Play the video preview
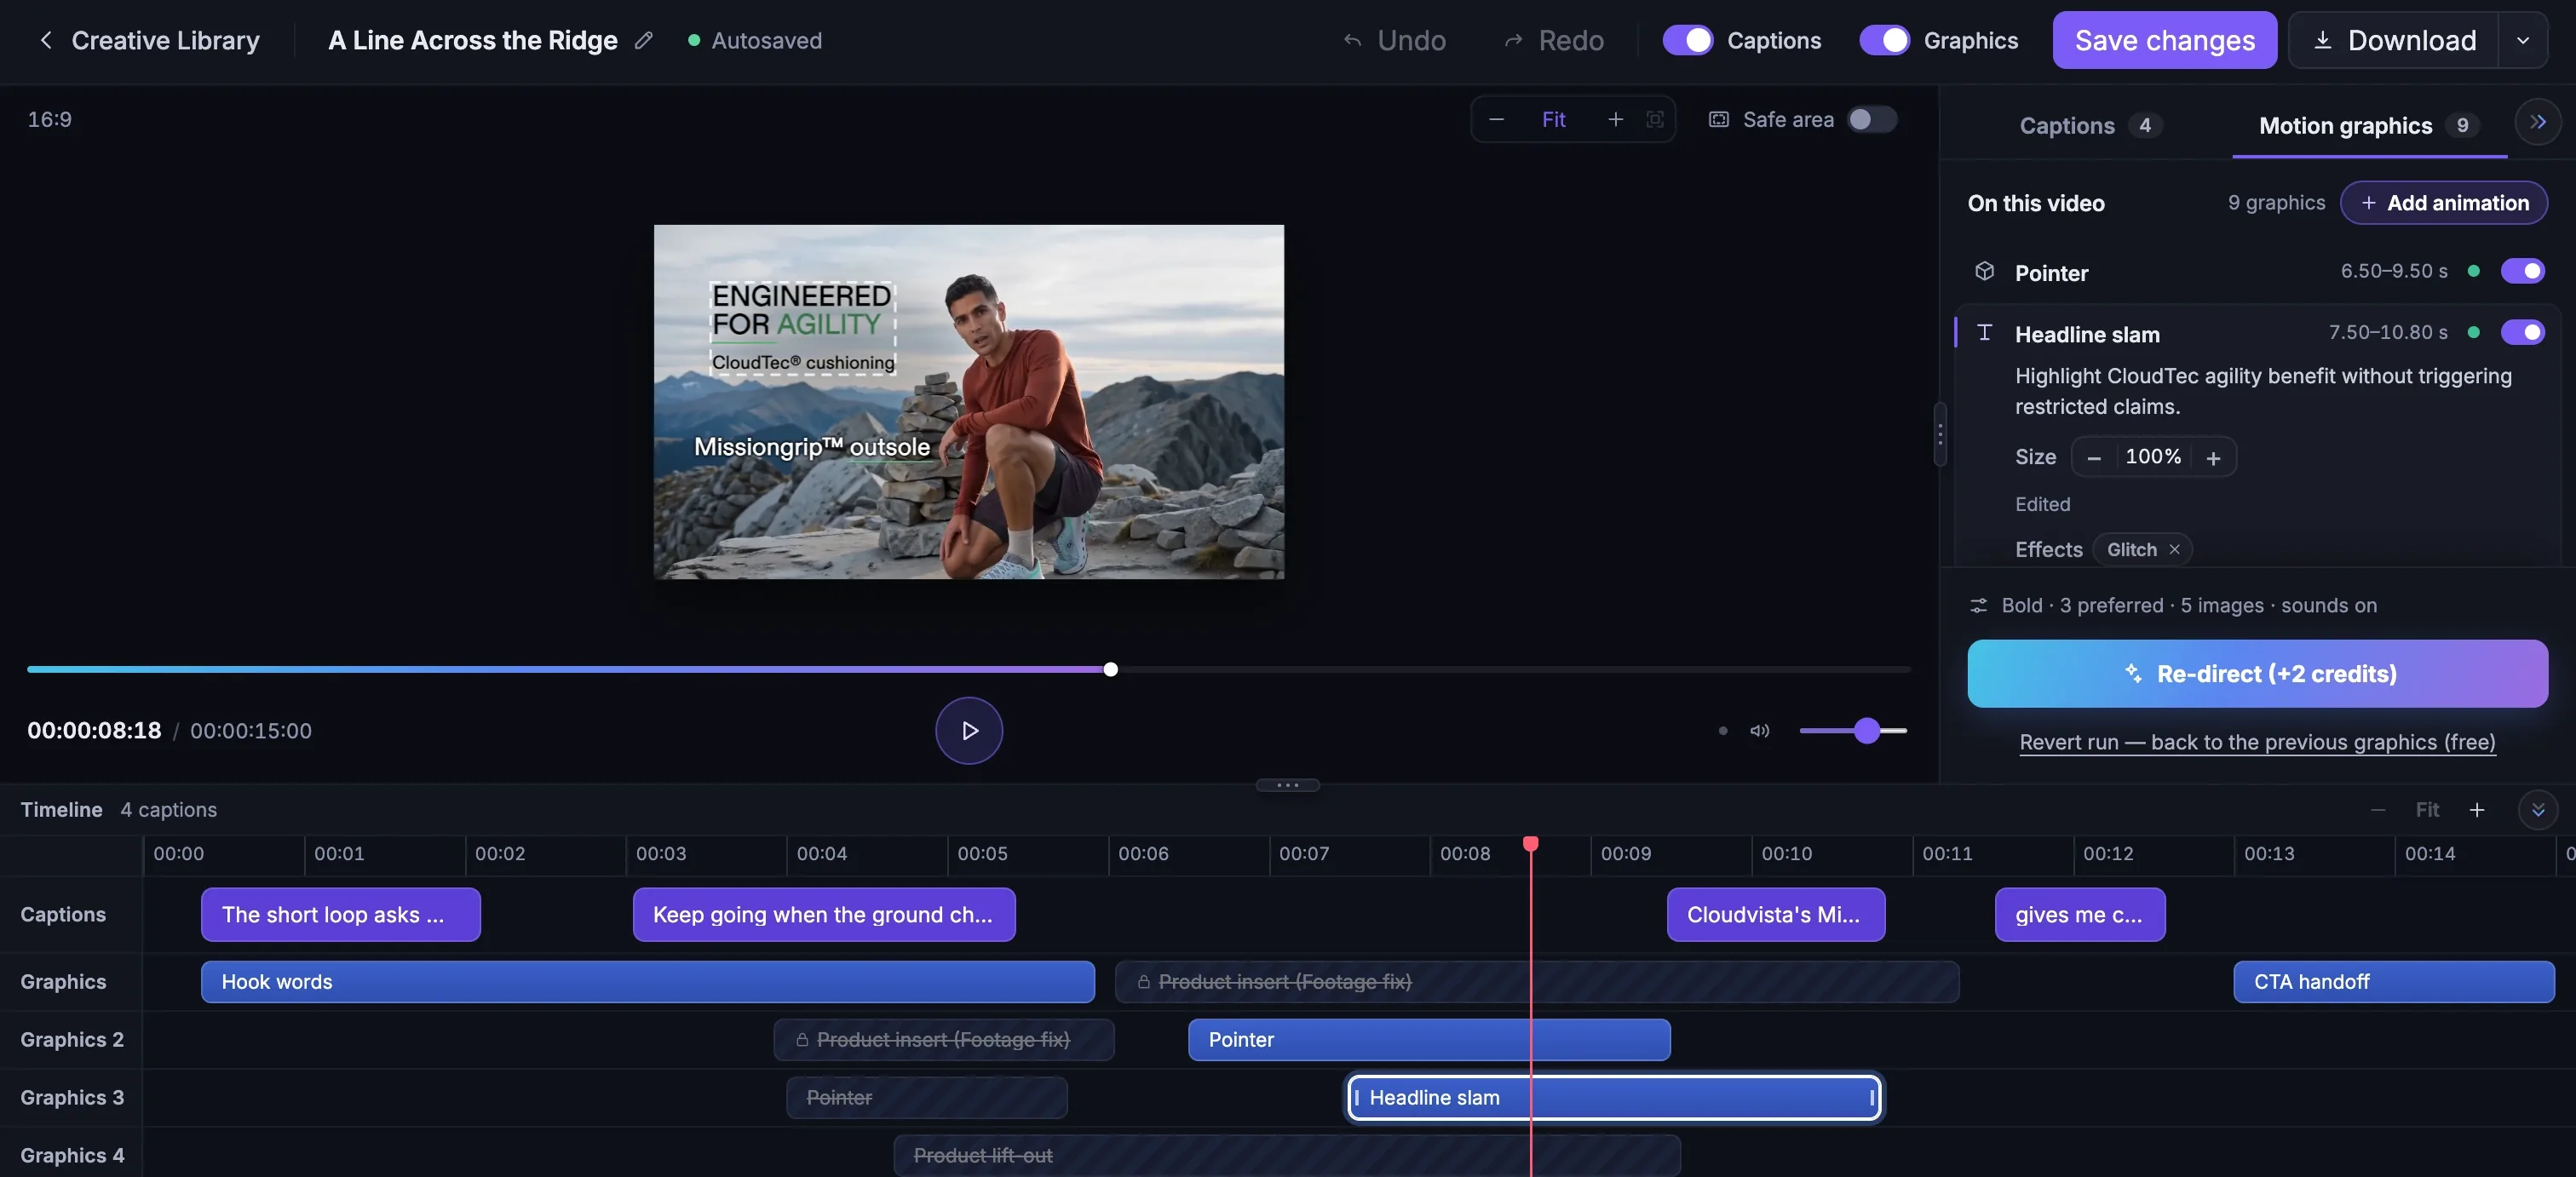This screenshot has height=1177, width=2576. pyautogui.click(x=969, y=730)
